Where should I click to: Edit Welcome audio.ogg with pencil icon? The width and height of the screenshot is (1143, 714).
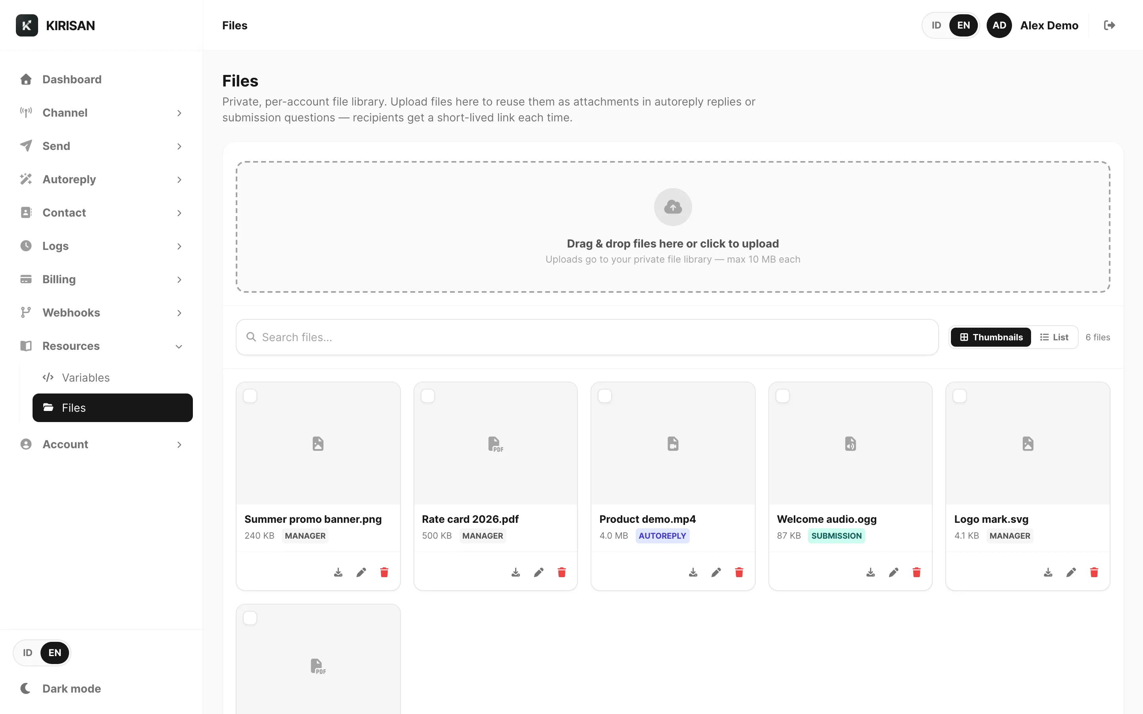click(x=894, y=572)
